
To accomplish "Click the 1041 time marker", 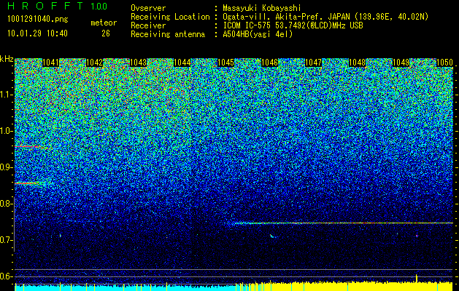I will pos(50,63).
